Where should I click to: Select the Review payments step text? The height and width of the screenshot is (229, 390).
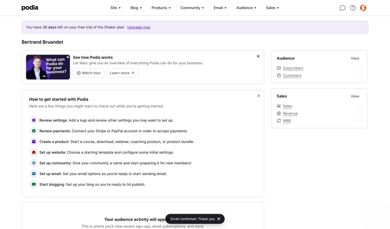[x=114, y=131]
